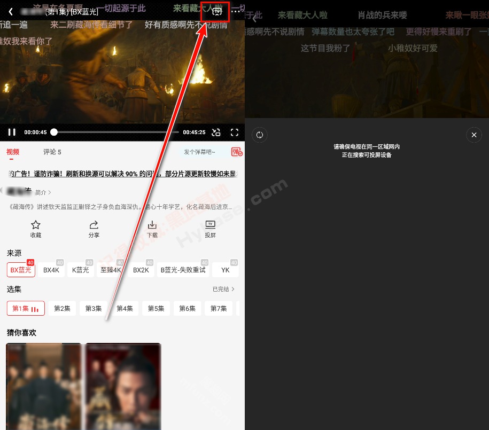This screenshot has height=430, width=489.
Task: Select the YK source
Action: click(226, 270)
